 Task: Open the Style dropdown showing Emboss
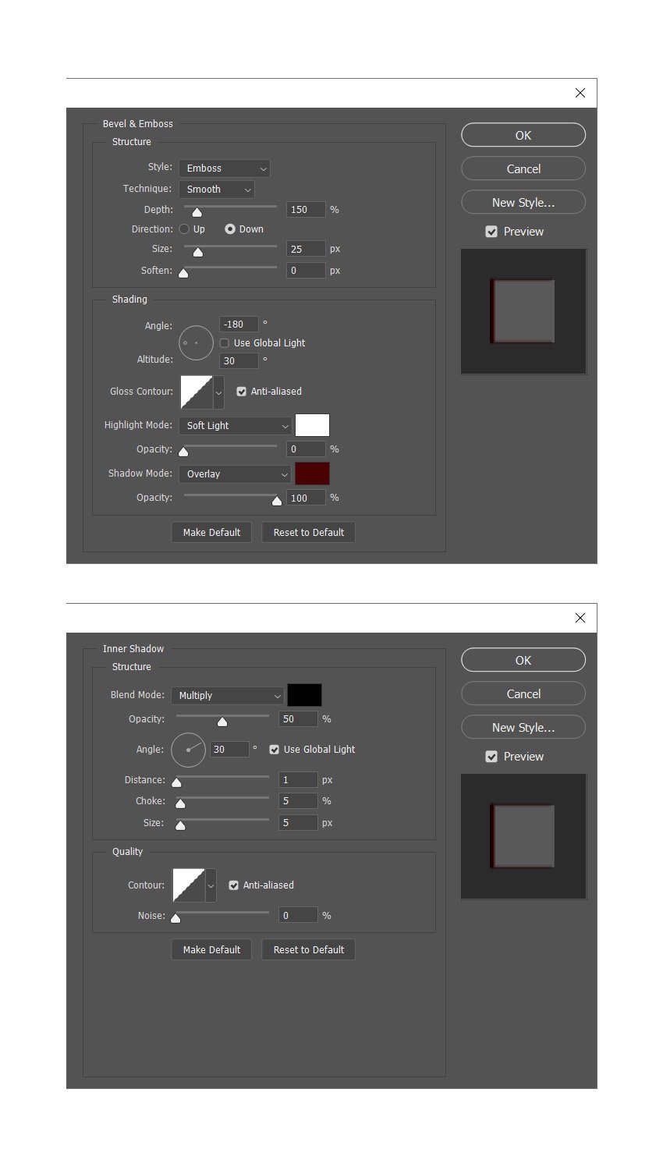tap(225, 168)
